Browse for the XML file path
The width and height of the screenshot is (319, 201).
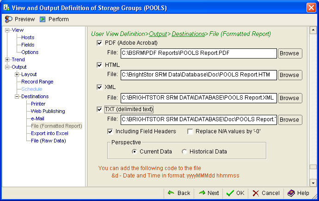click(x=289, y=98)
